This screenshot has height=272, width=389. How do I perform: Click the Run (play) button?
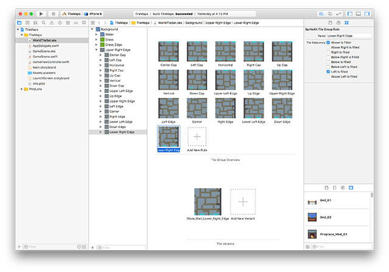(x=41, y=13)
